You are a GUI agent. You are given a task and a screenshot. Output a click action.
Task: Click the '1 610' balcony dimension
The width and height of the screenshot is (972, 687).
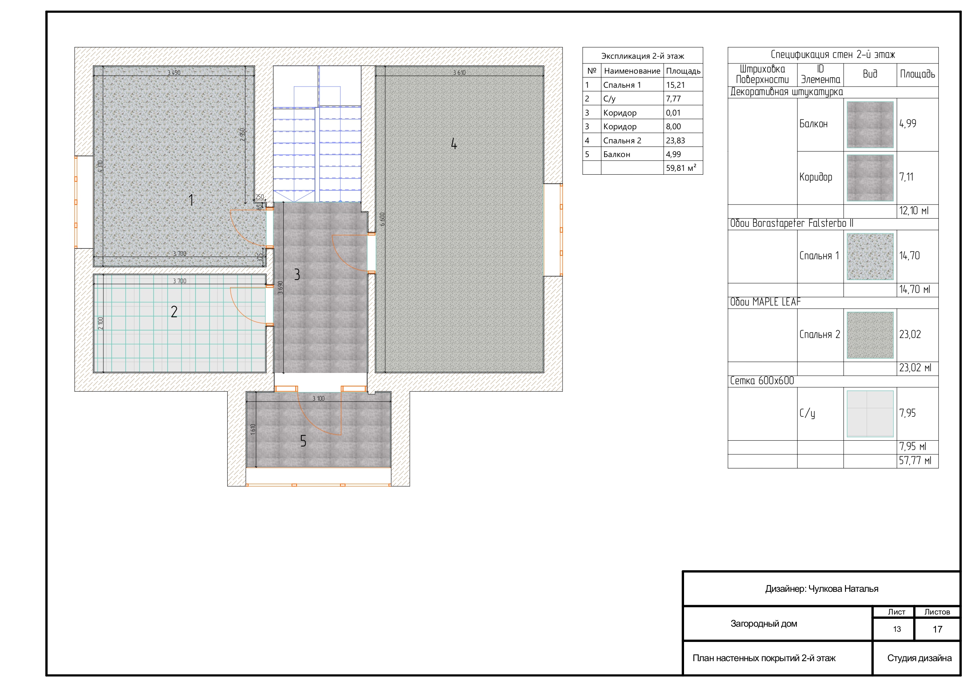253,429
